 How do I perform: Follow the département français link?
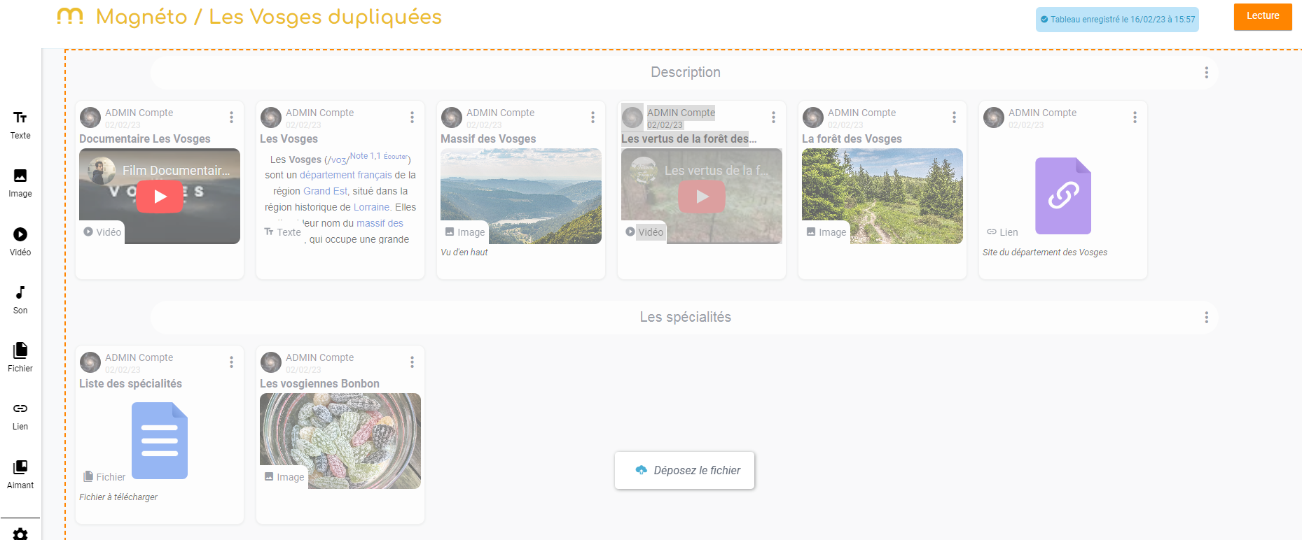tap(345, 175)
